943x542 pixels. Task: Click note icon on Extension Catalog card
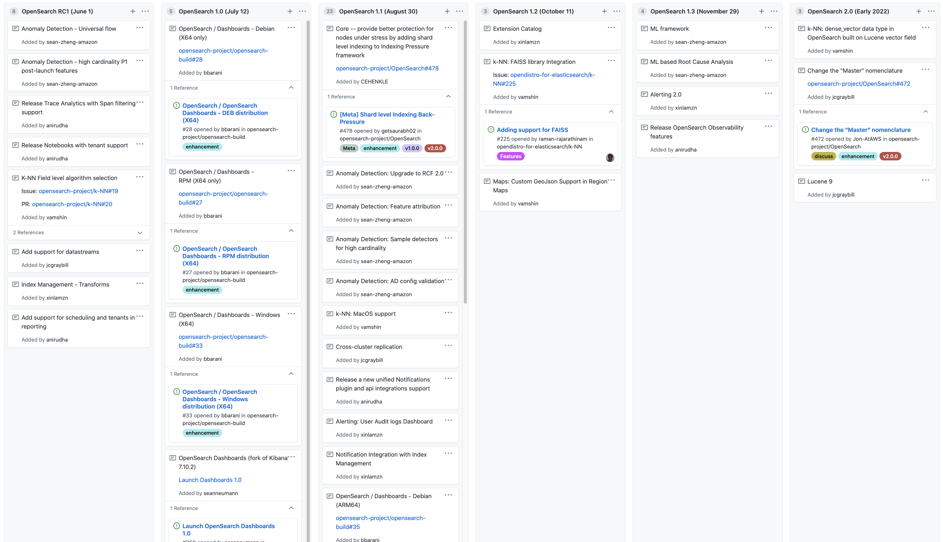click(487, 28)
